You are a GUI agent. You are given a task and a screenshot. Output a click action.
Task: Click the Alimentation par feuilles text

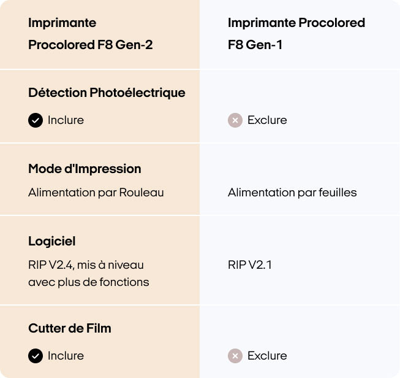pos(292,193)
